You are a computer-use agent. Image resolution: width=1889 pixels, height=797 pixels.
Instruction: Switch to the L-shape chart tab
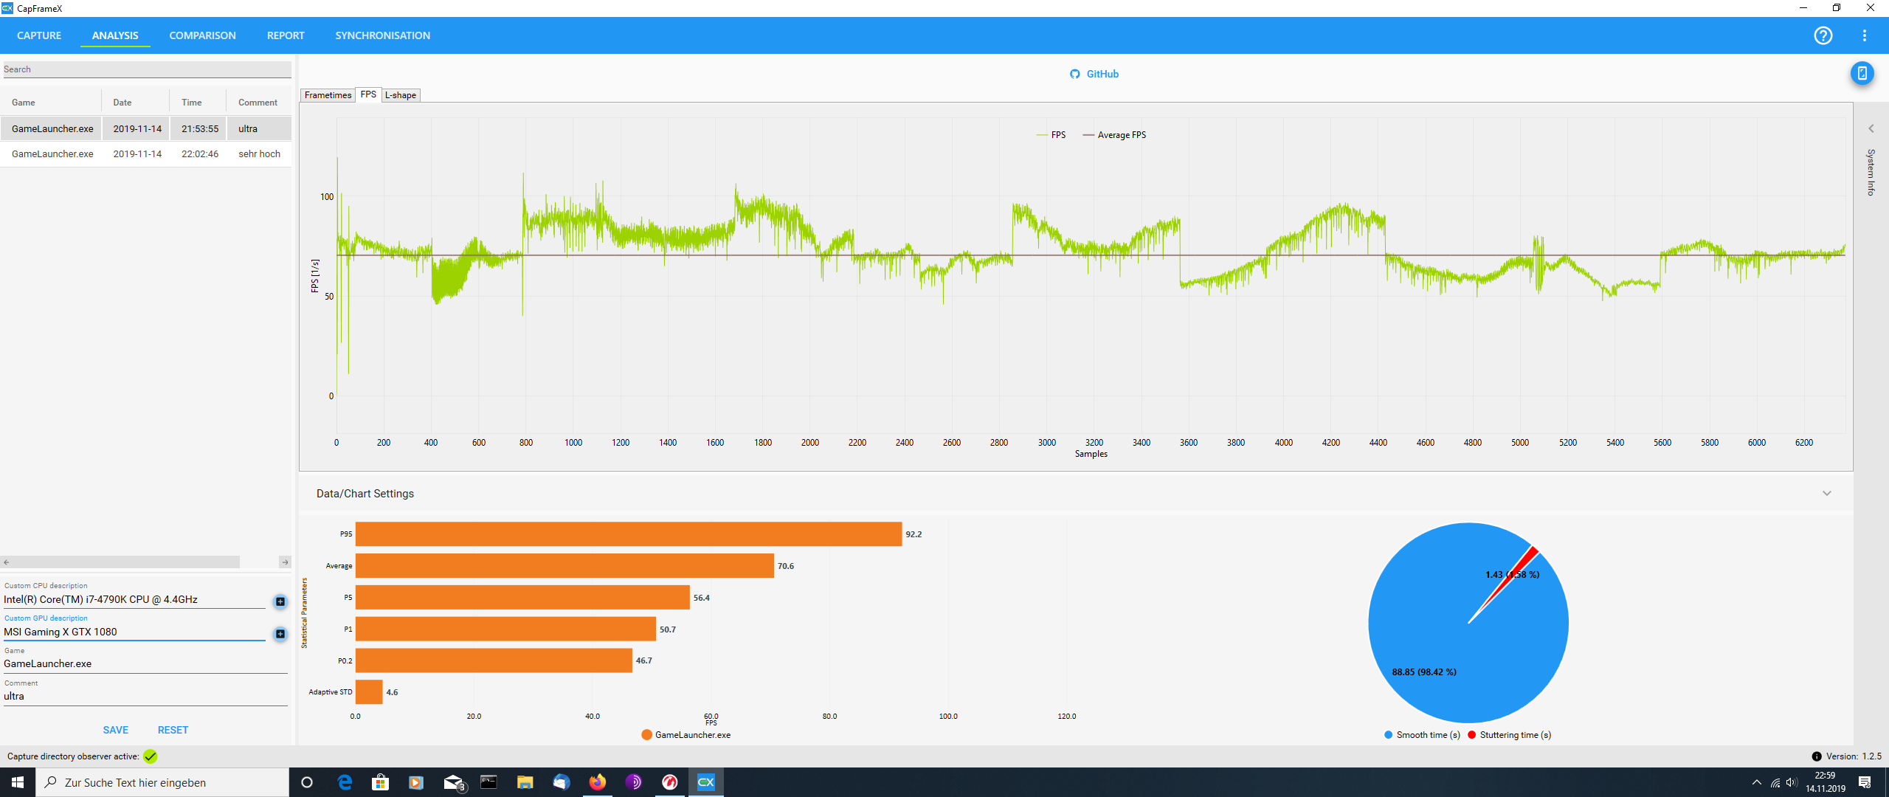point(401,95)
